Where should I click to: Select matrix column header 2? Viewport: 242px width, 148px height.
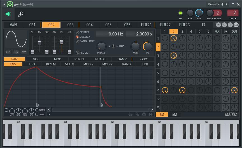pyautogui.click(x=173, y=32)
